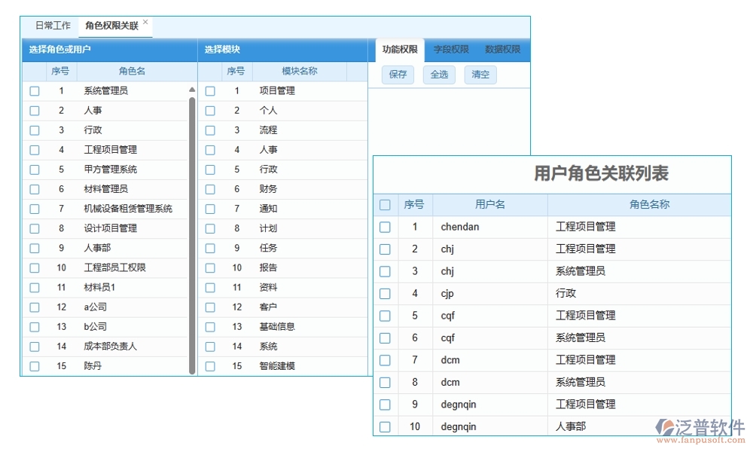Check the checkbox for user chendan
The width and height of the screenshot is (753, 452).
385,227
